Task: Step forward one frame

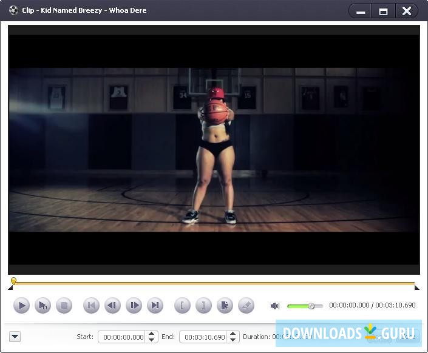Action: (134, 305)
